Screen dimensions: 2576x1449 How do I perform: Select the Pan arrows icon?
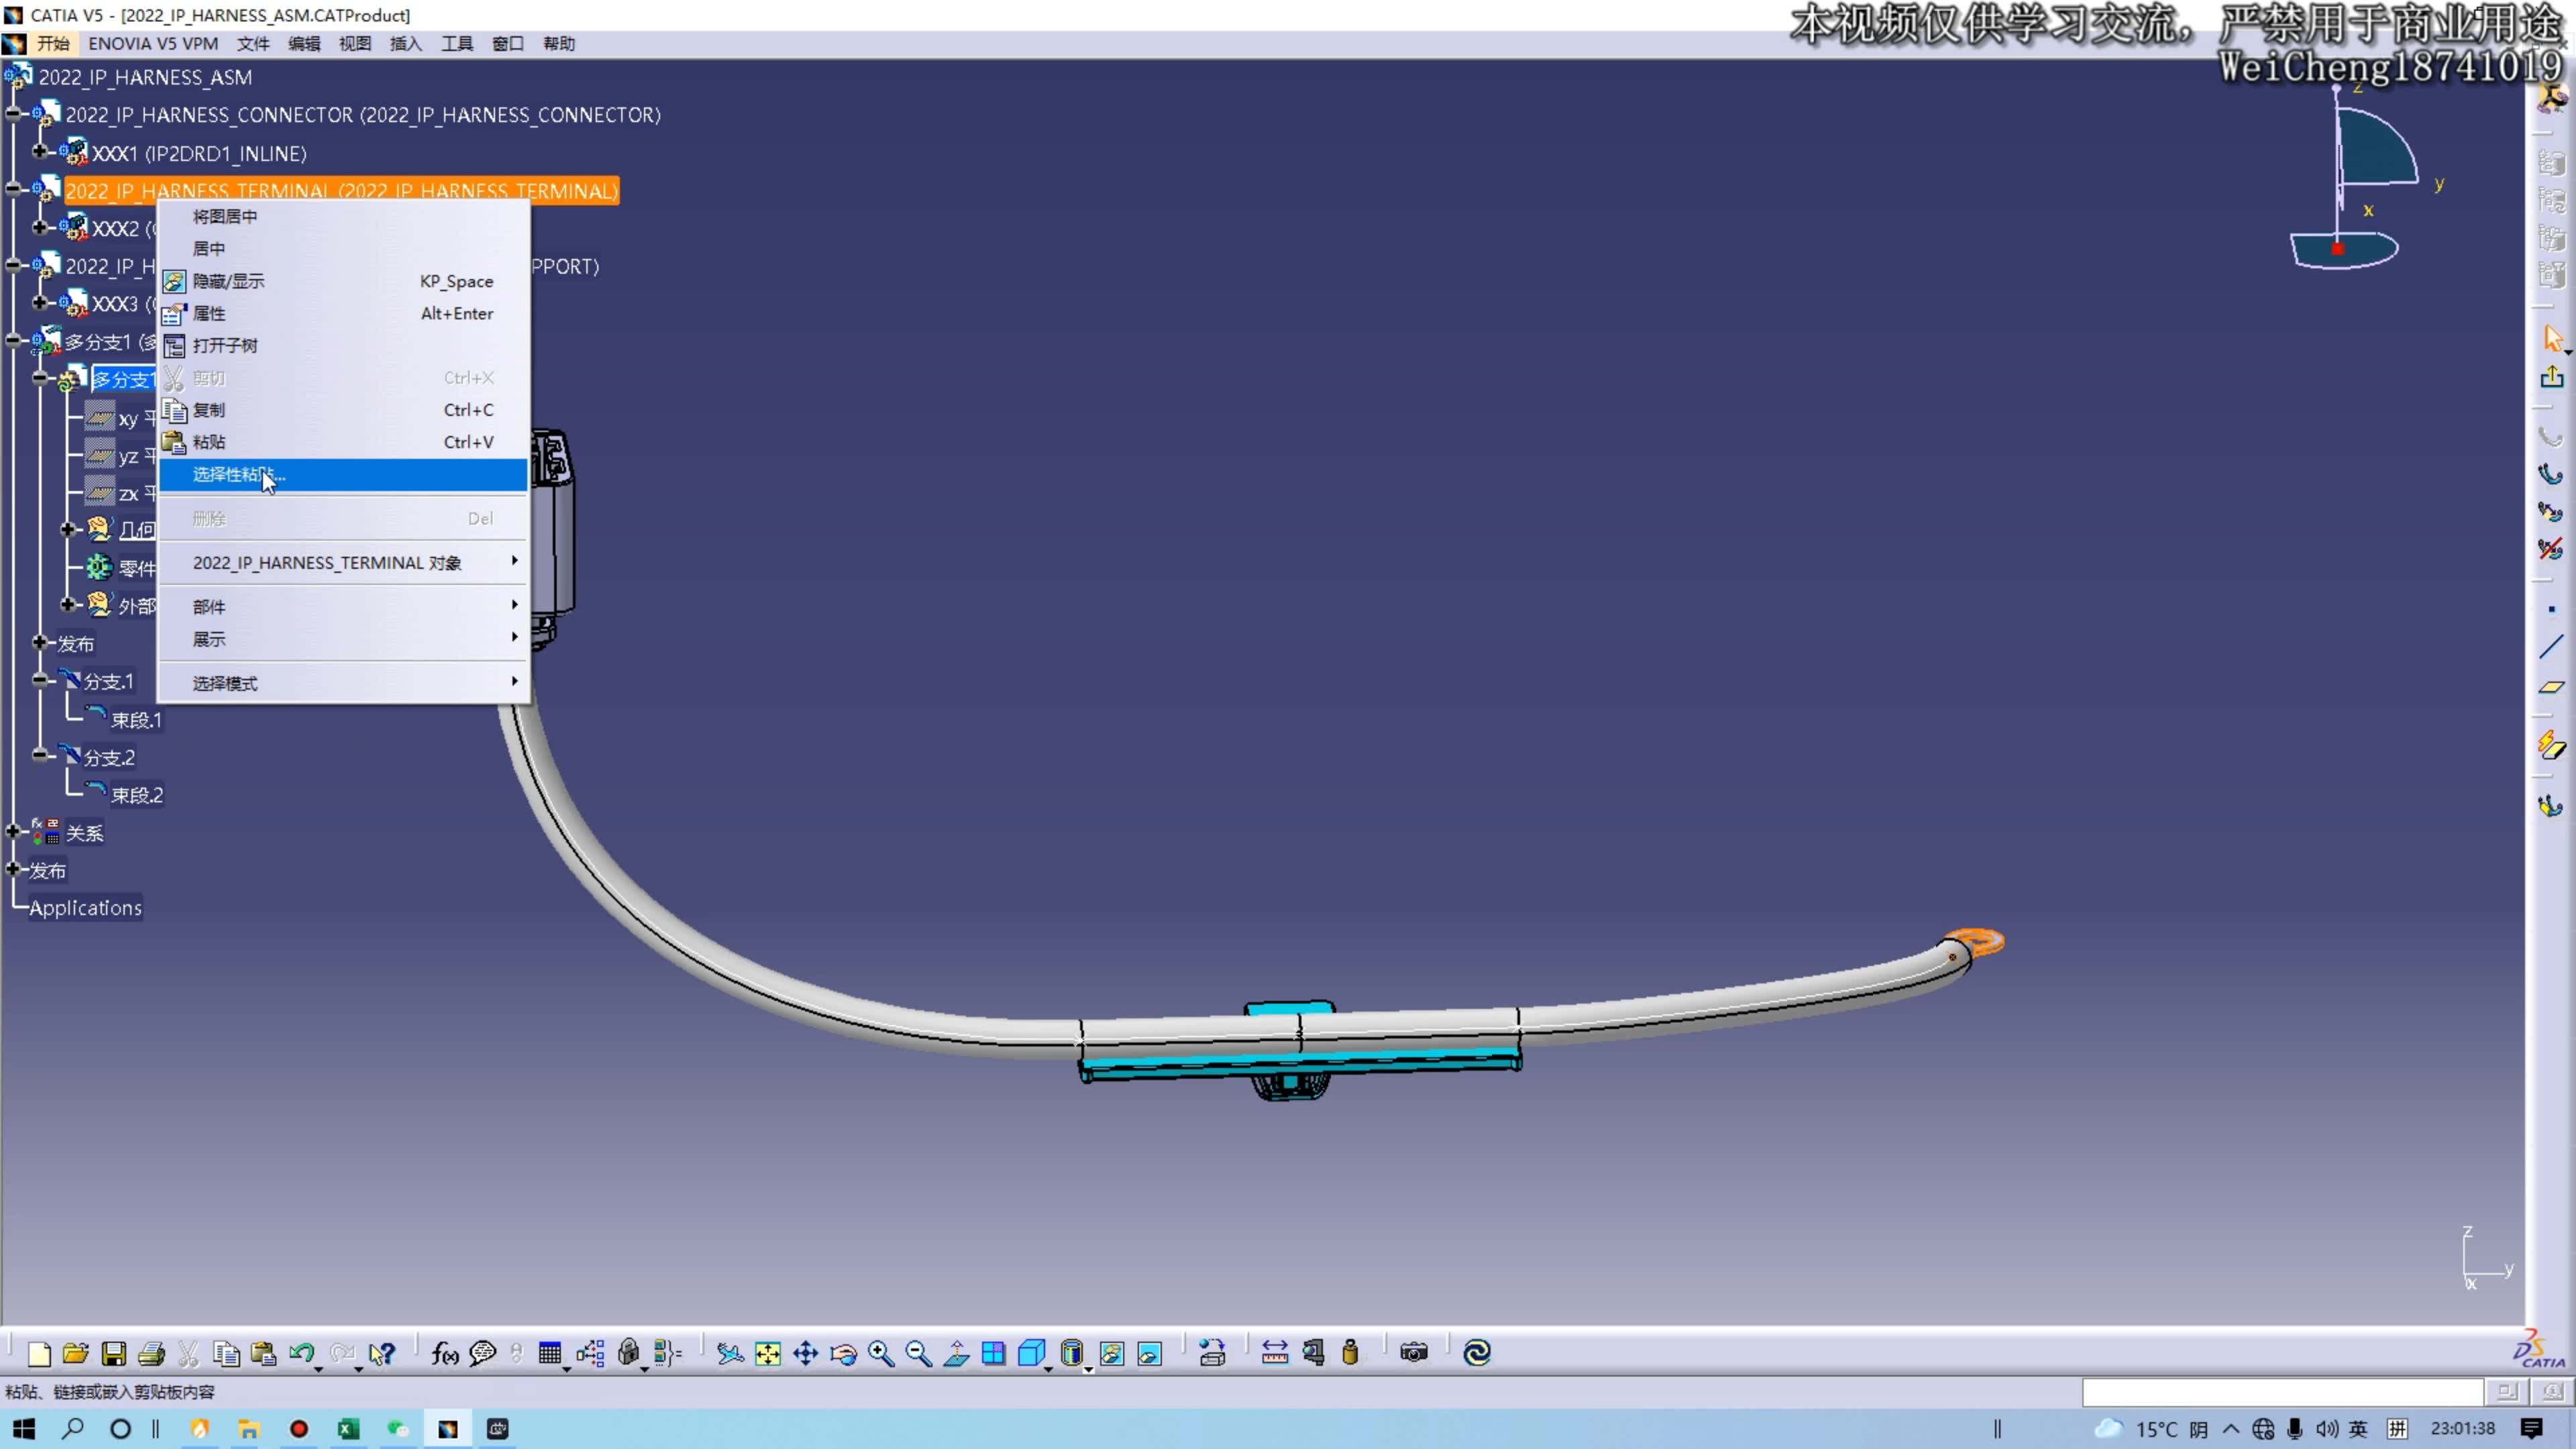click(x=806, y=1353)
